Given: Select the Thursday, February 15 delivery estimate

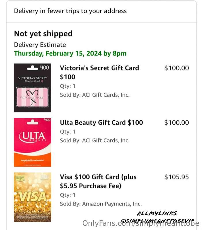Looking at the screenshot, I should point(70,53).
